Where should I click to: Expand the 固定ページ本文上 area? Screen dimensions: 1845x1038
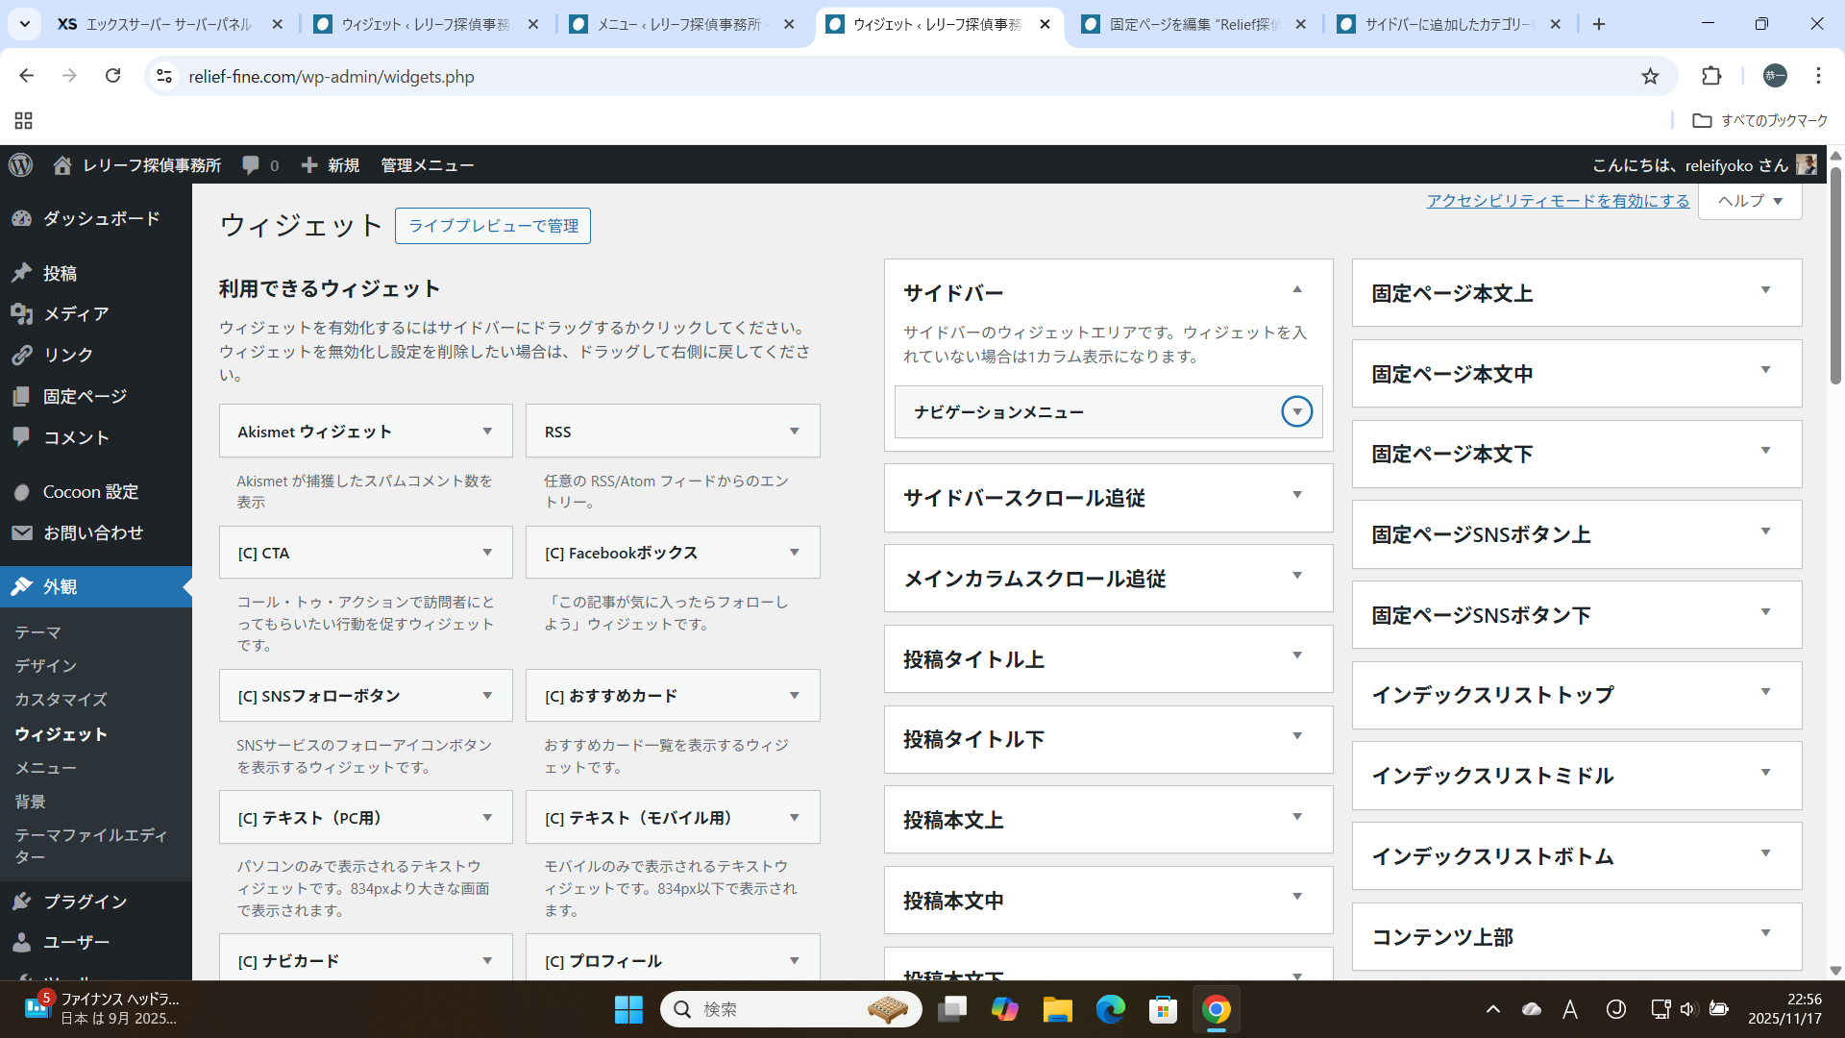1765,291
